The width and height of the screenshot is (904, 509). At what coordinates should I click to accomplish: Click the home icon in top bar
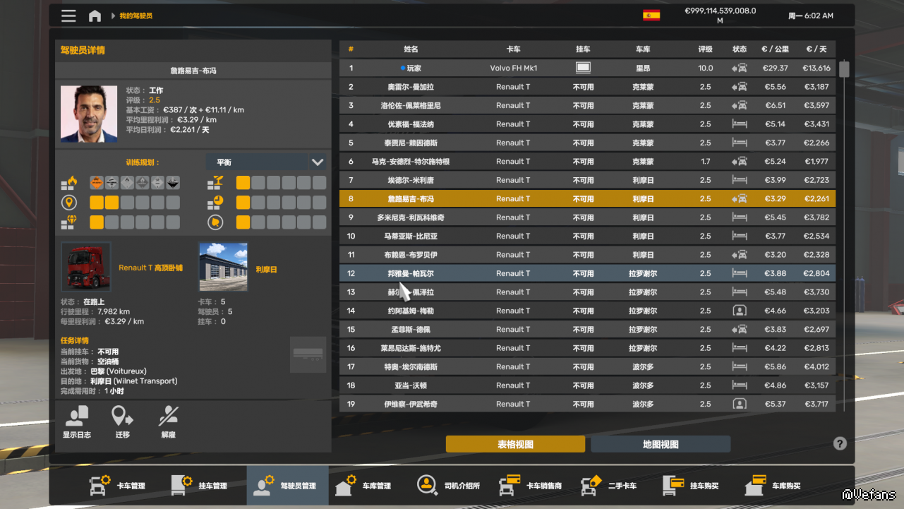[x=95, y=16]
